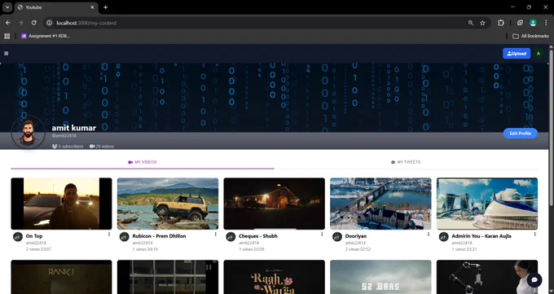The image size is (554, 294).
Task: Close the Youtube browser tab
Action: (x=92, y=7)
